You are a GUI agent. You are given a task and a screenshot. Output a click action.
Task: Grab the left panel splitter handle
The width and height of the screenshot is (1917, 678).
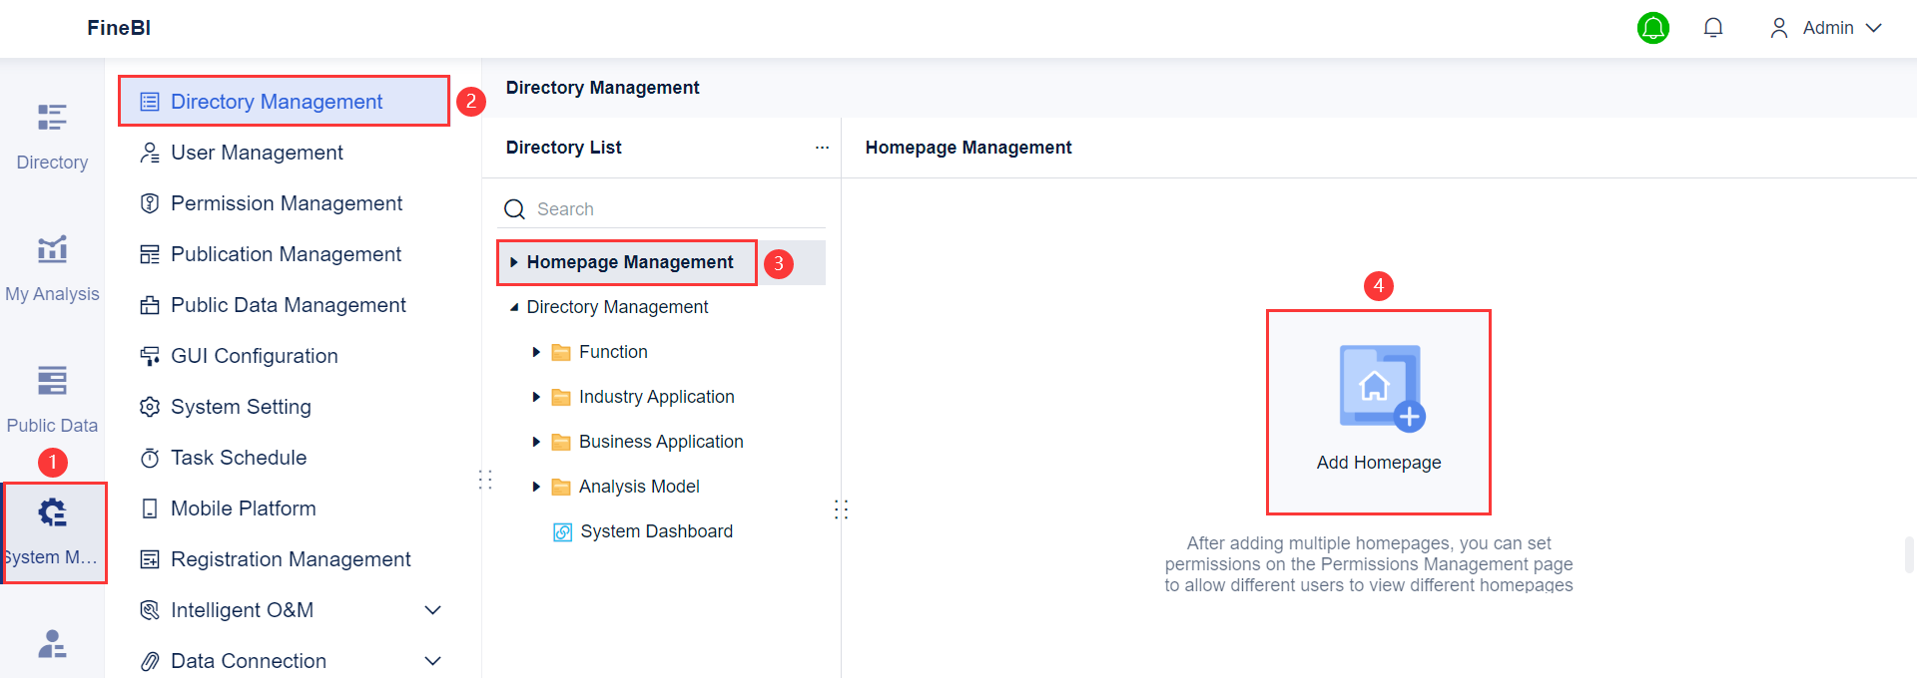(x=485, y=480)
